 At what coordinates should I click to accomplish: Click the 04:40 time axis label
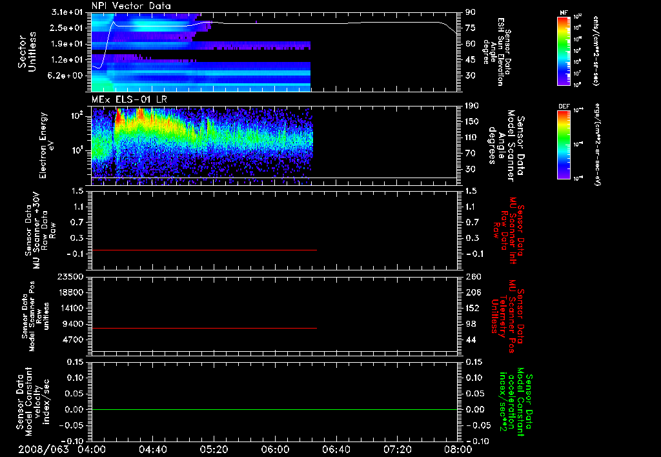[152, 449]
